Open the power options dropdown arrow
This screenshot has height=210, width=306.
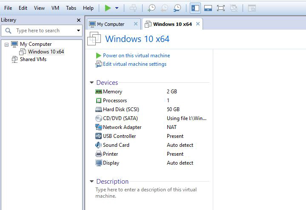pyautogui.click(x=117, y=8)
